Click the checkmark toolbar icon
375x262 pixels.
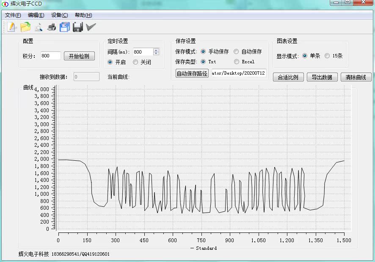point(91,27)
